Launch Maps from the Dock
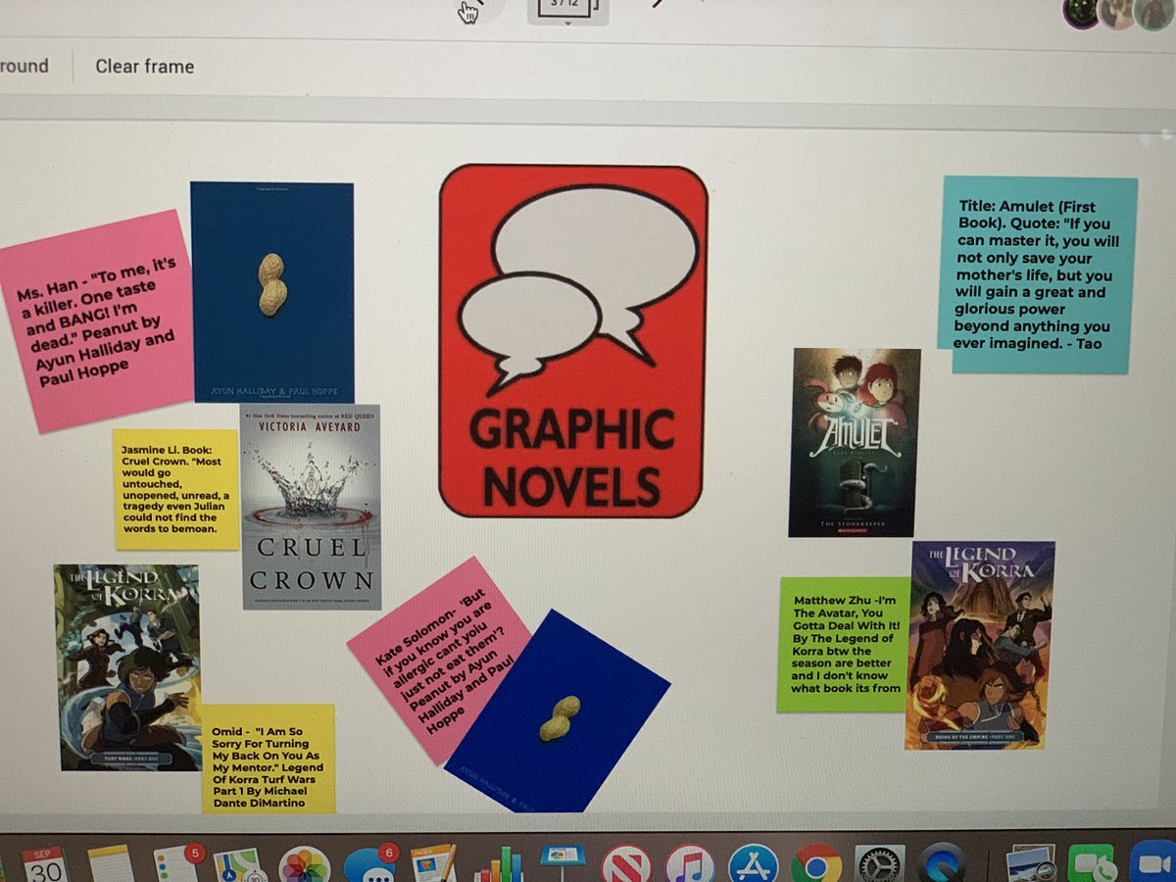The height and width of the screenshot is (882, 1176). click(x=238, y=865)
